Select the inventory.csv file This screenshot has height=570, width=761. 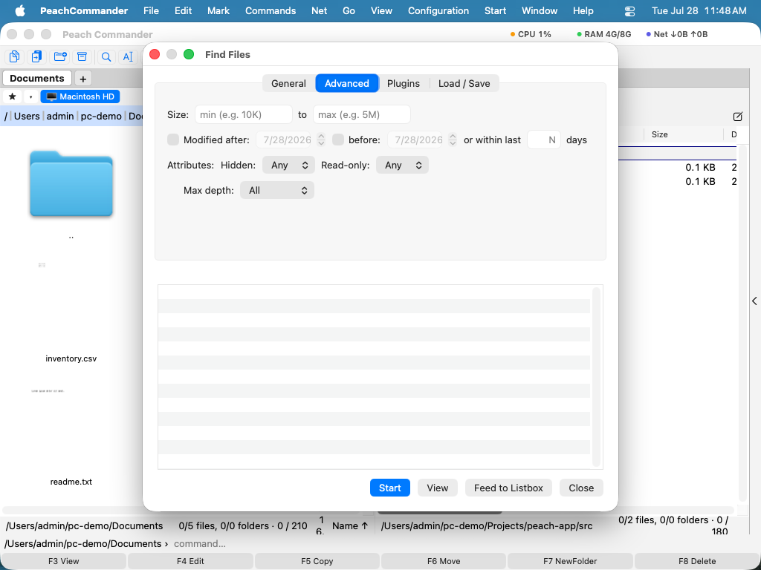71,358
